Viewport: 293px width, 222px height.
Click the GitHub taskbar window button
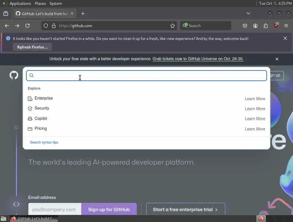(x=34, y=219)
